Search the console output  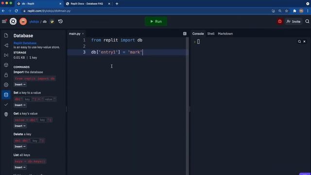click(x=299, y=41)
